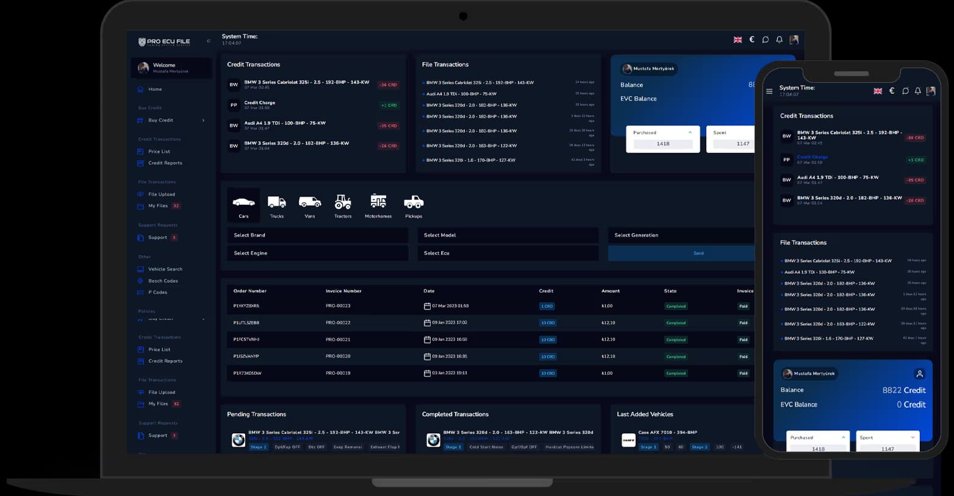Select the Tractors vehicle category icon

tap(342, 205)
